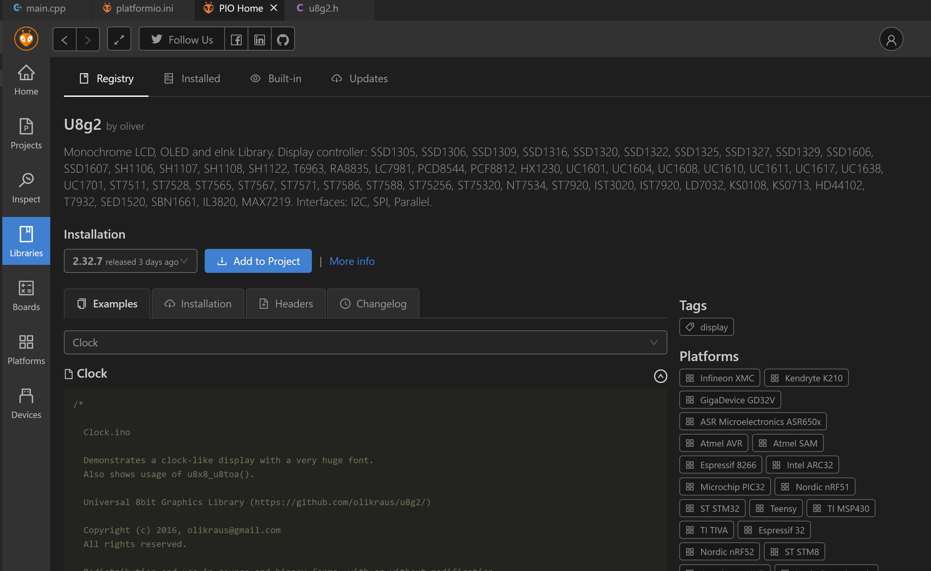The image size is (931, 571).
Task: Go forward with the right arrow button
Action: 88,39
